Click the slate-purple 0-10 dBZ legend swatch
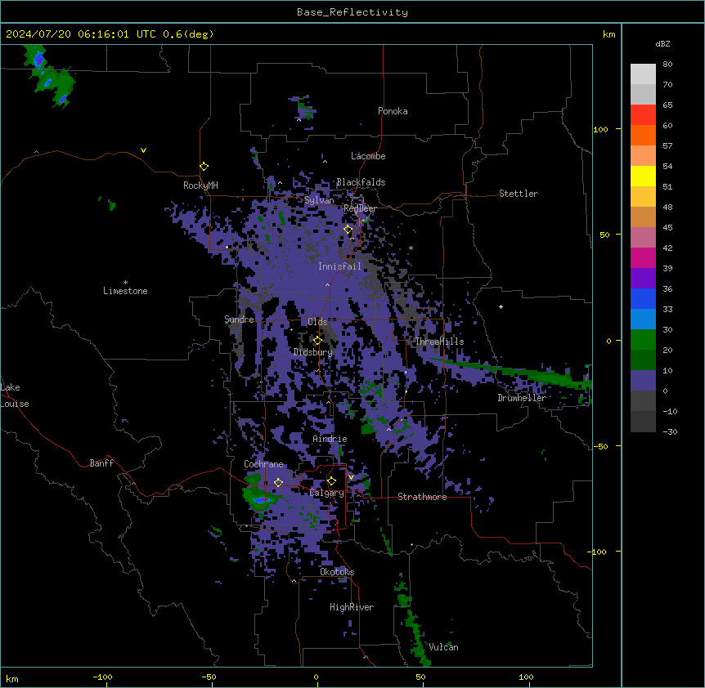 click(643, 381)
